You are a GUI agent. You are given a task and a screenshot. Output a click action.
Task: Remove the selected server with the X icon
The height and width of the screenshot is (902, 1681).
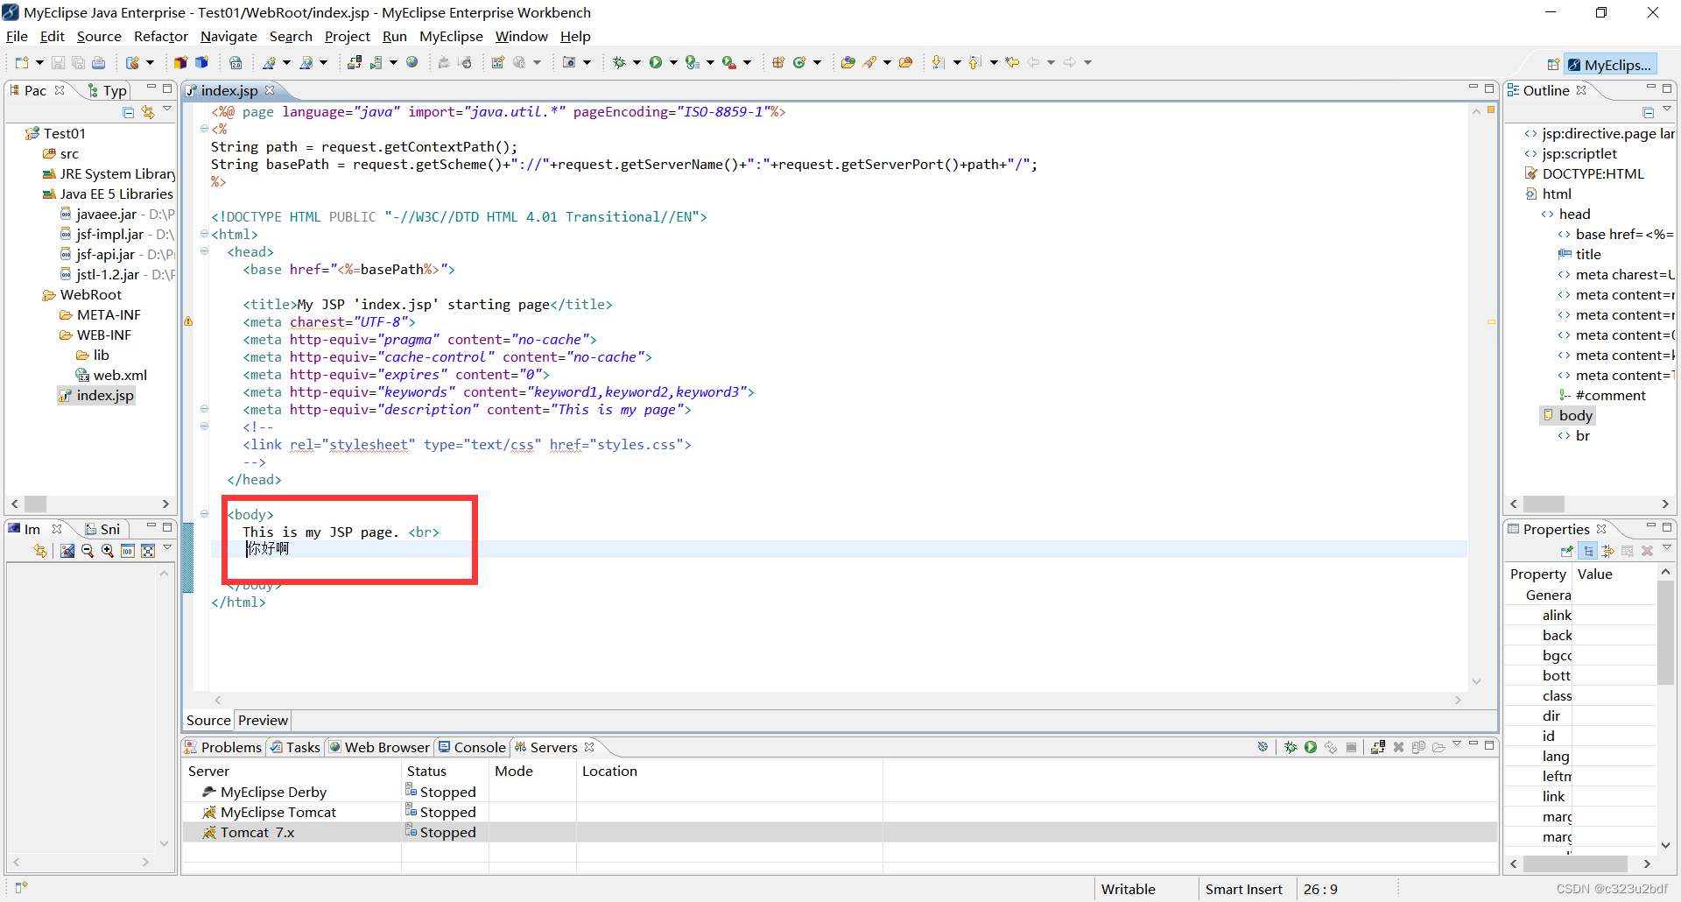1398,747
